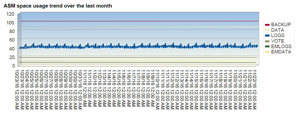Screen dimensions: 303x116
Task: Select the EMDATA legend text label
Action: point(281,52)
